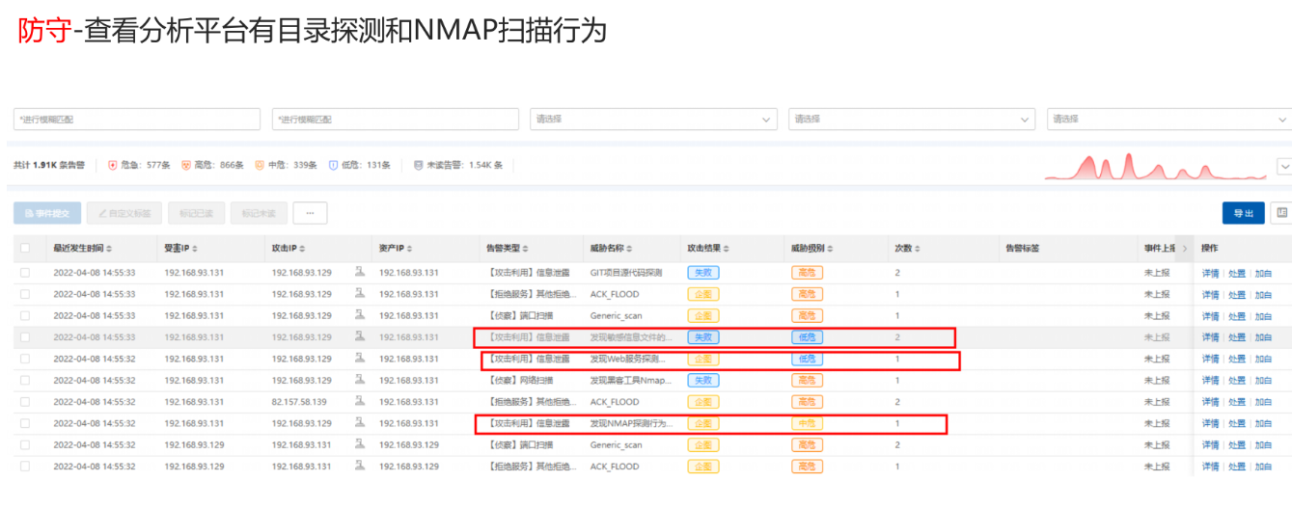Select checkbox of the 82.157.58.139 attack row
The image size is (1292, 508).
pos(25,402)
